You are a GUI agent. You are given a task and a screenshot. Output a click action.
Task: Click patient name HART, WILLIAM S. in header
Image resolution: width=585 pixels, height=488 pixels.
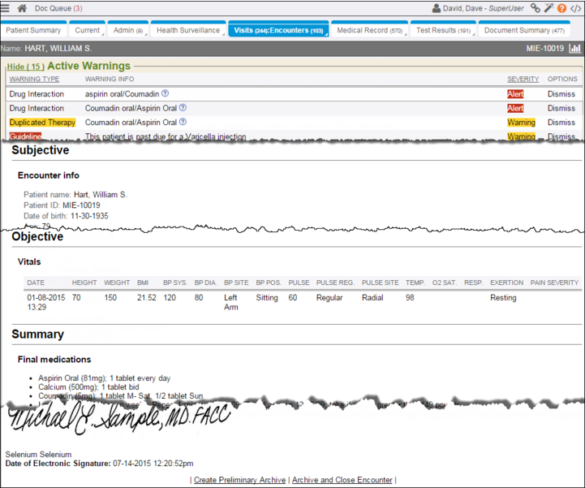(58, 48)
